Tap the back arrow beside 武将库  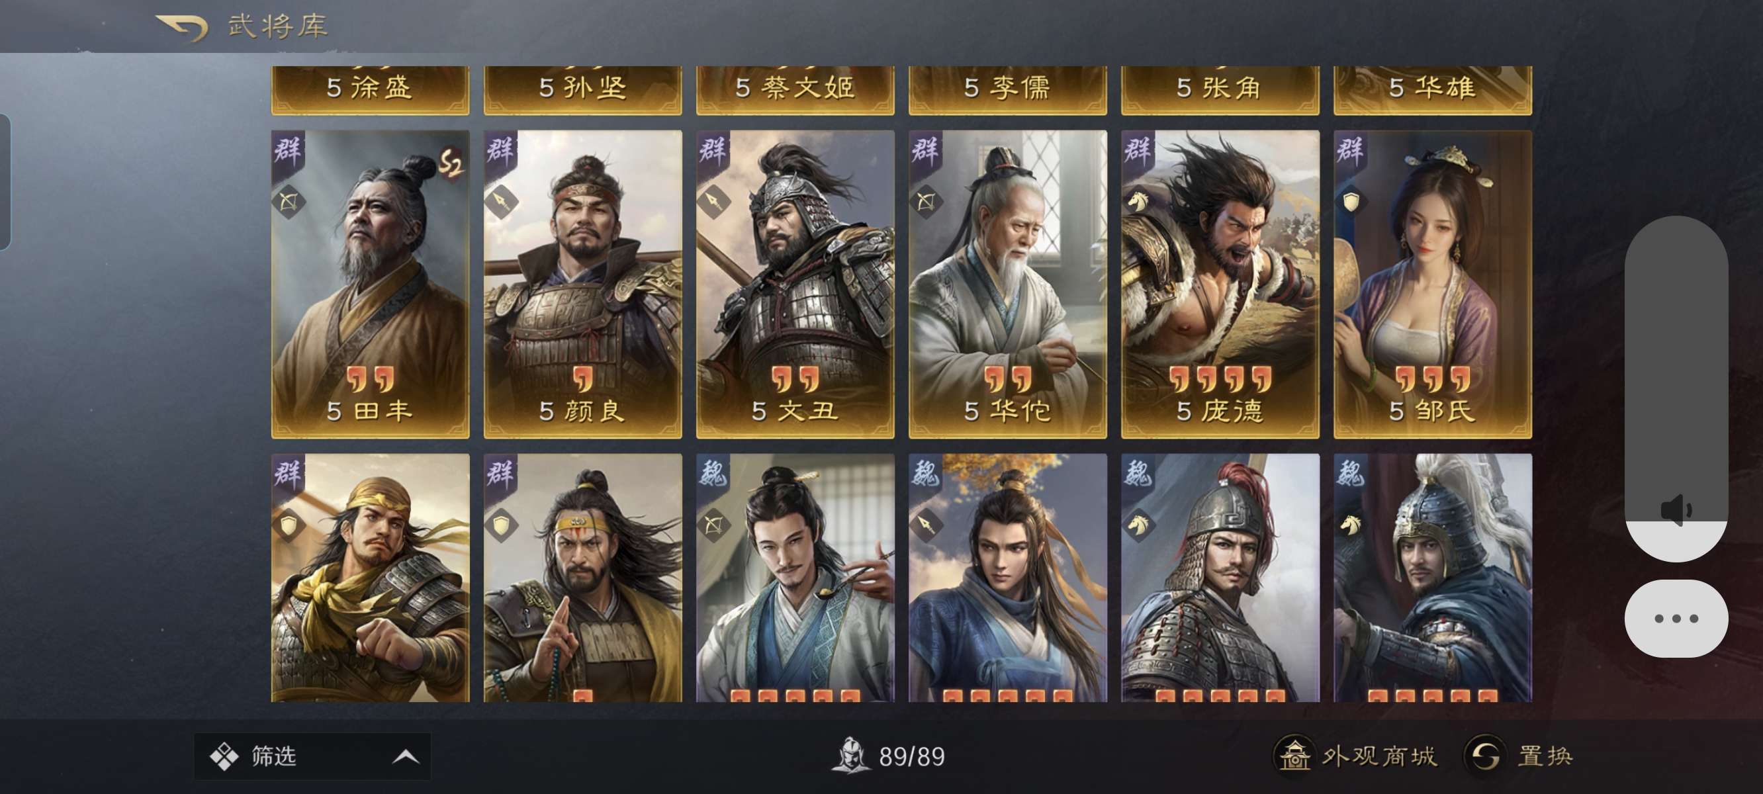pyautogui.click(x=181, y=27)
